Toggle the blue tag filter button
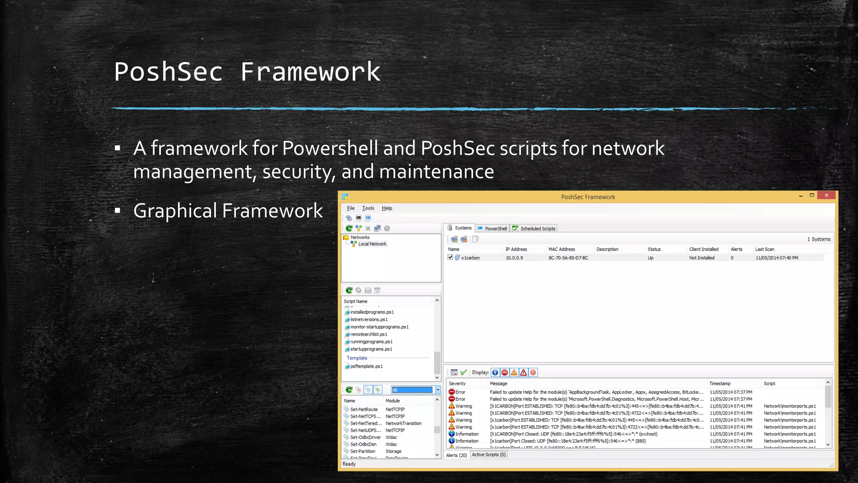The image size is (858, 483). point(368,390)
